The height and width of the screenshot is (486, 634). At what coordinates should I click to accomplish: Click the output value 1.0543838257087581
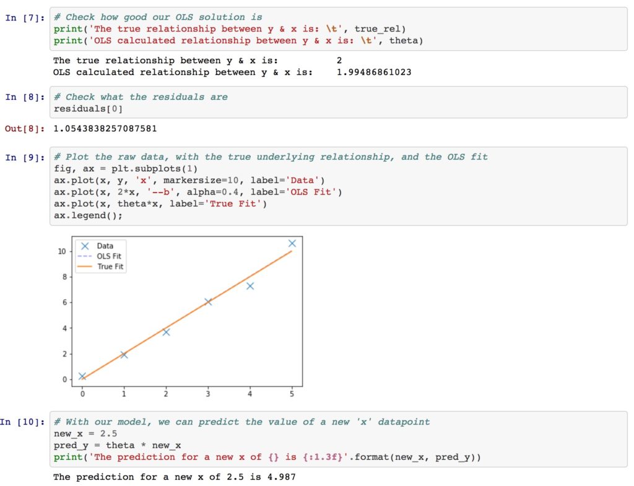105,129
